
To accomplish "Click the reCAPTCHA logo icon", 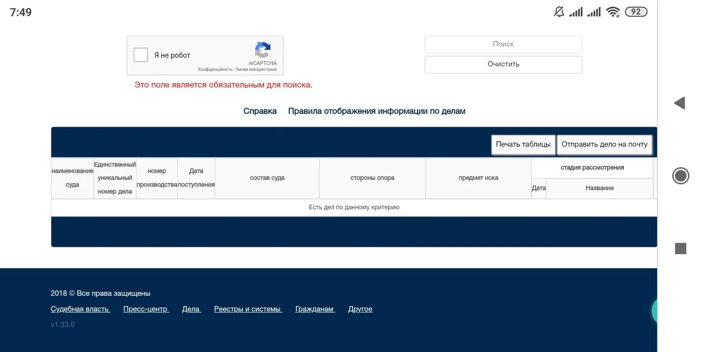I will [263, 51].
